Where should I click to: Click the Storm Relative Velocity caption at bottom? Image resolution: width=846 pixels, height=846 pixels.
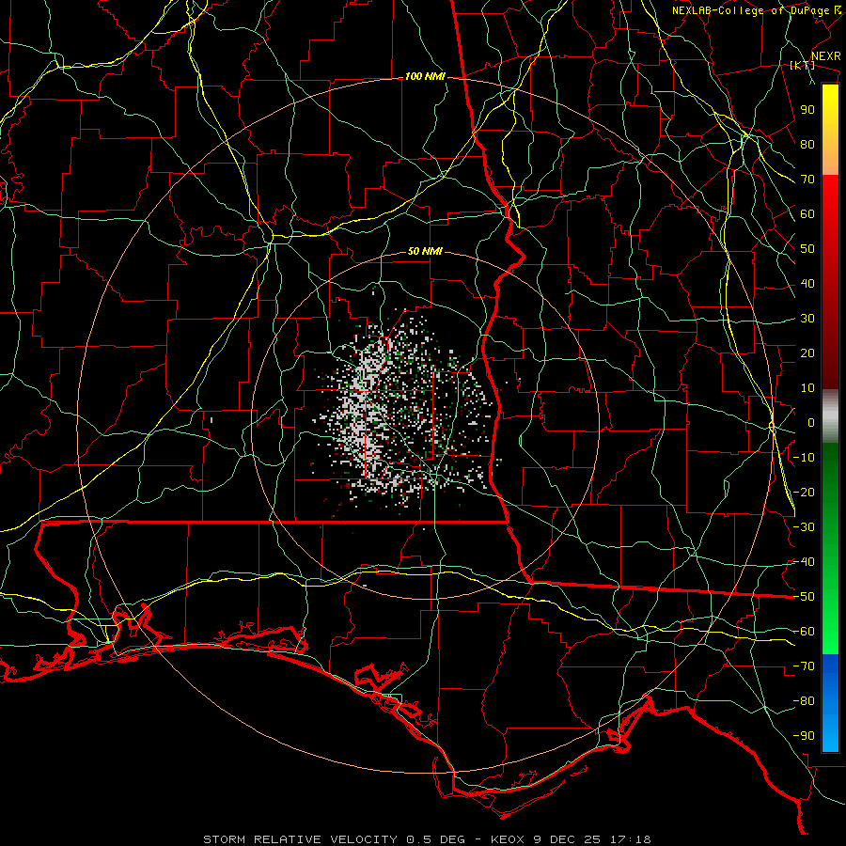pyautogui.click(x=427, y=839)
